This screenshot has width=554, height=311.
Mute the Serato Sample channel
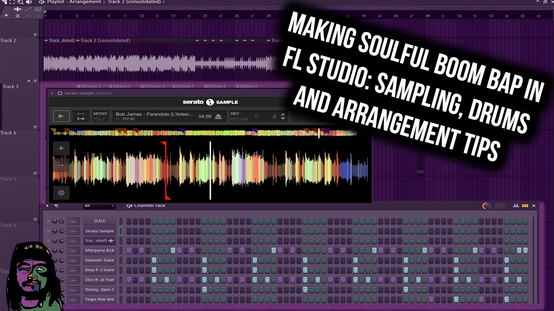click(48, 231)
